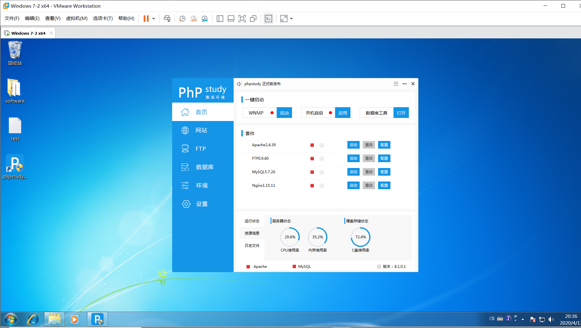This screenshot has width=581, height=328.
Task: Open the Windows Start menu orb
Action: [x=11, y=320]
